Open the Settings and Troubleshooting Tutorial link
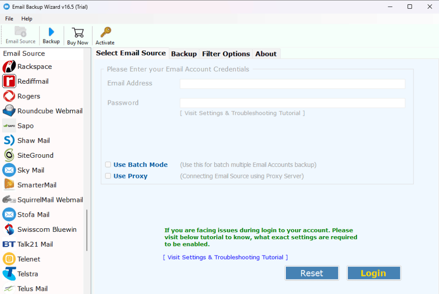The width and height of the screenshot is (439, 294). [225, 257]
